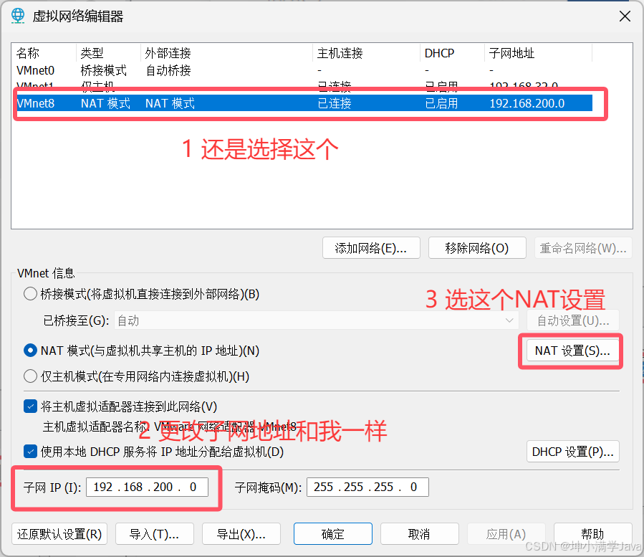Open DHCP 设置(P)... dialog

[x=573, y=452]
